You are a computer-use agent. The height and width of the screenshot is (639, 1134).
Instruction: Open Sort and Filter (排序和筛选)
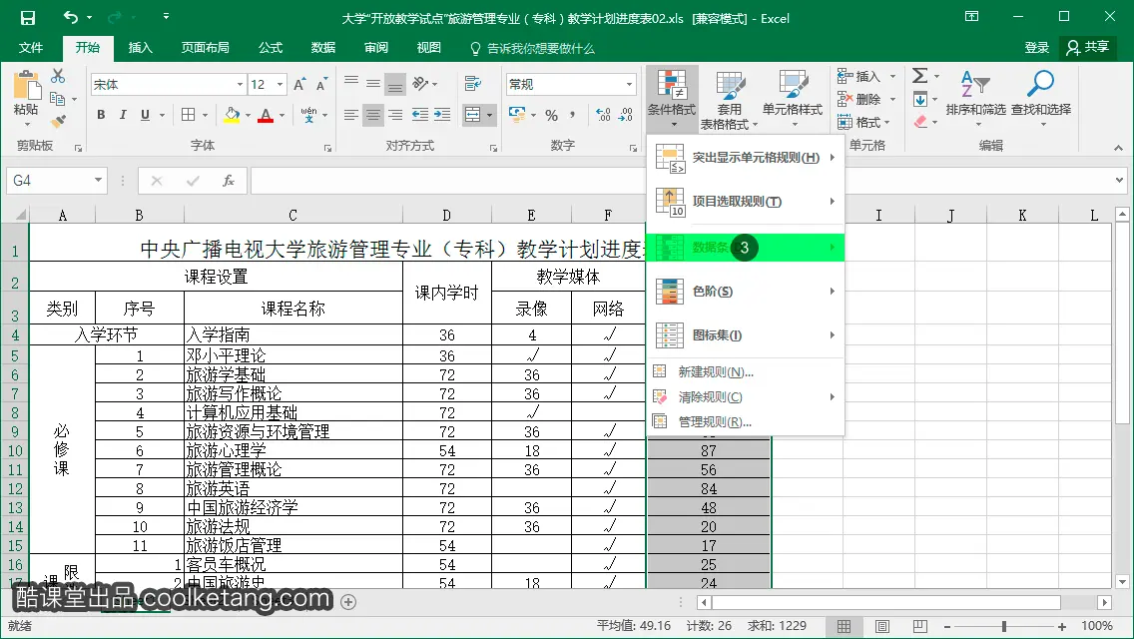coord(975,98)
